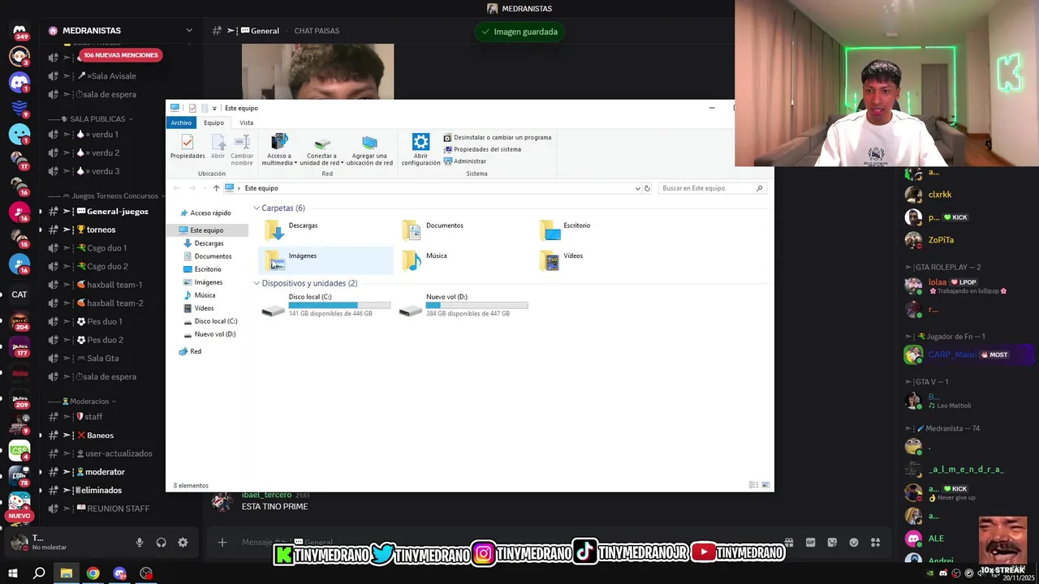Click the 106 NUEVAS MENCIONES pill

coord(121,55)
